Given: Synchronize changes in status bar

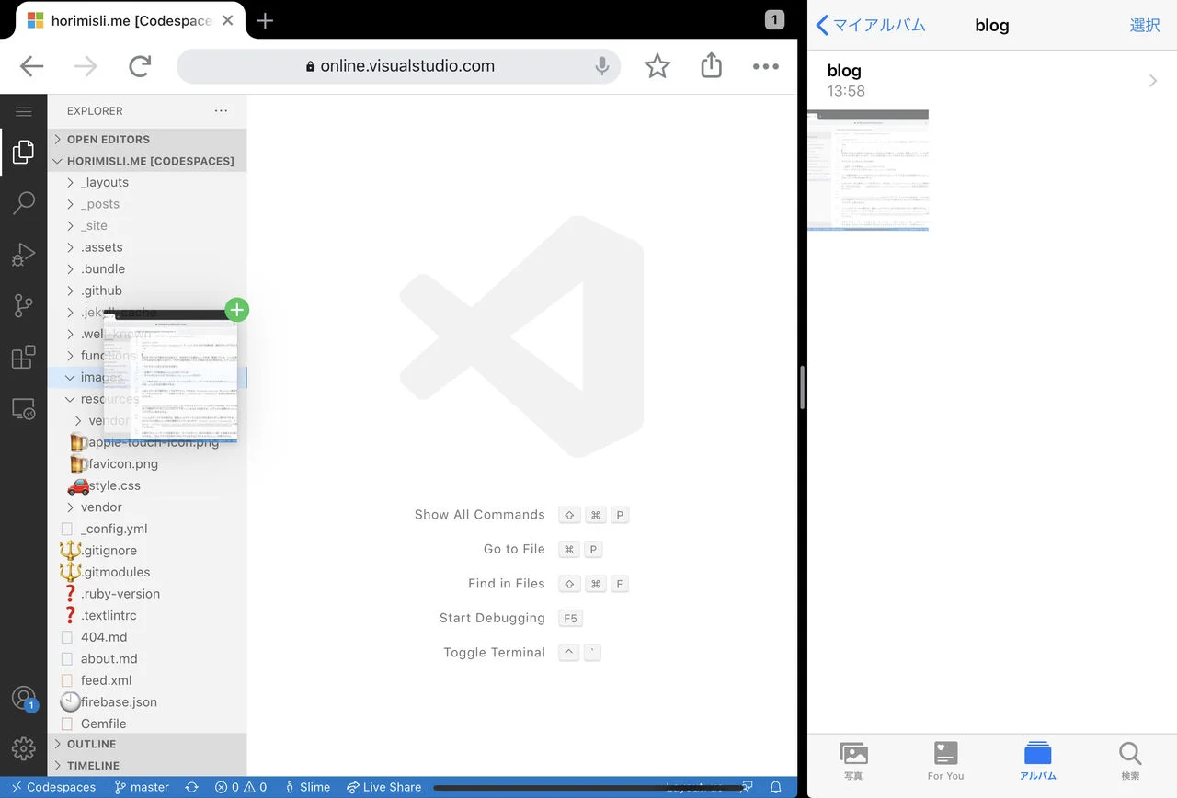Looking at the screenshot, I should [191, 787].
